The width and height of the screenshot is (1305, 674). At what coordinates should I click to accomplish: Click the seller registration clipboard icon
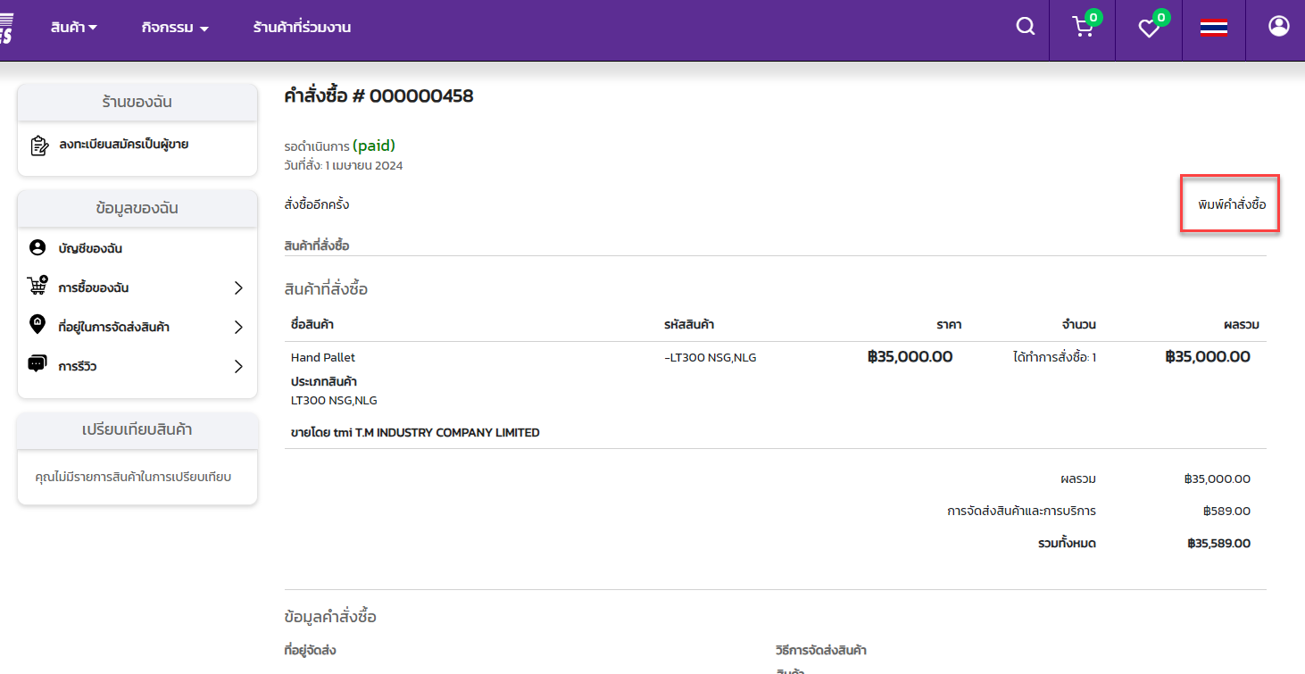point(39,146)
